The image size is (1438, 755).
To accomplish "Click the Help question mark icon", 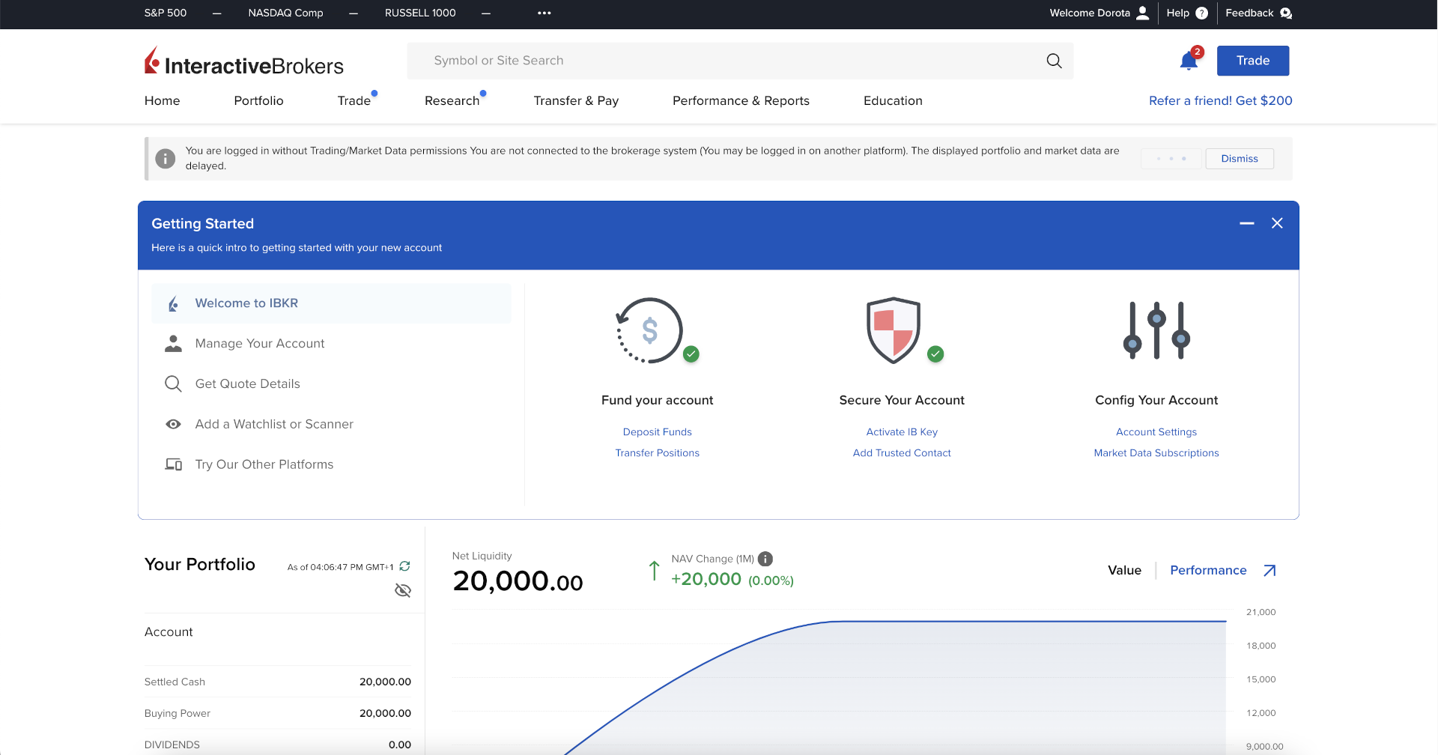I will (1201, 13).
